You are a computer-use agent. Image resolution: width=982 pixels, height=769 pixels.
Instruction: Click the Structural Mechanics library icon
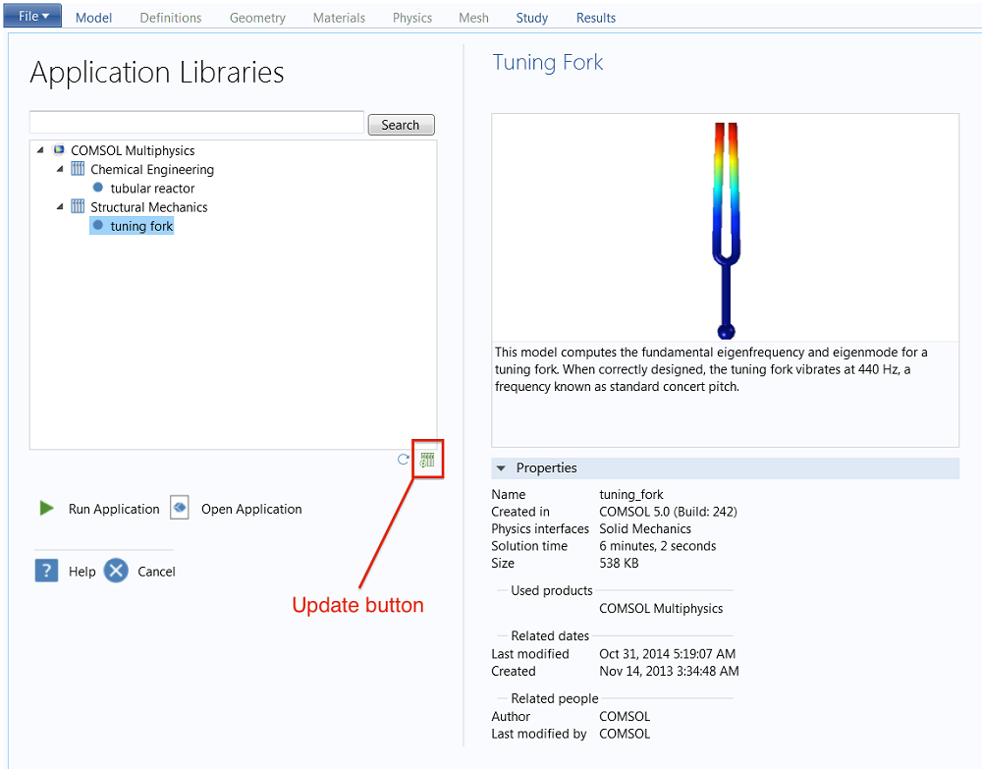click(78, 206)
